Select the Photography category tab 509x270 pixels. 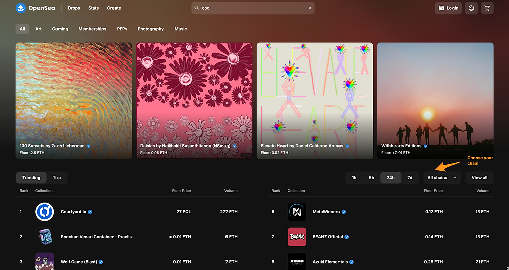click(x=151, y=29)
